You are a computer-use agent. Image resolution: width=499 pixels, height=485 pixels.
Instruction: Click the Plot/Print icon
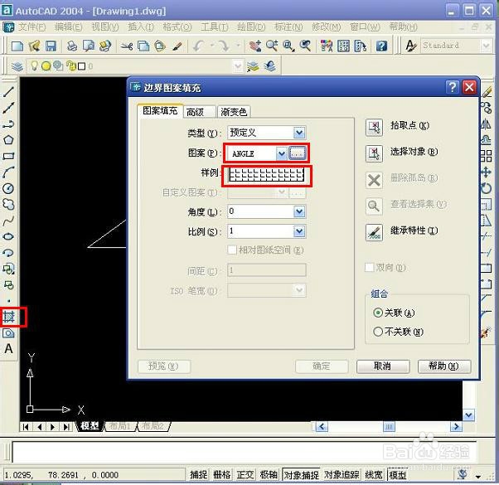click(x=72, y=46)
